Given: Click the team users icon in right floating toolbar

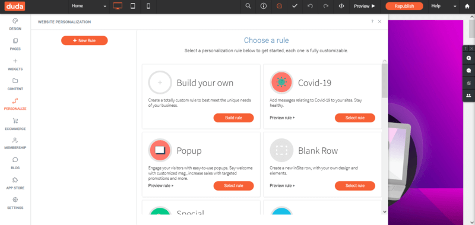Looking at the screenshot, I should (468, 96).
